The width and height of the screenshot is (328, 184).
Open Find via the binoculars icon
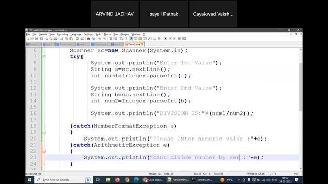click(88, 39)
